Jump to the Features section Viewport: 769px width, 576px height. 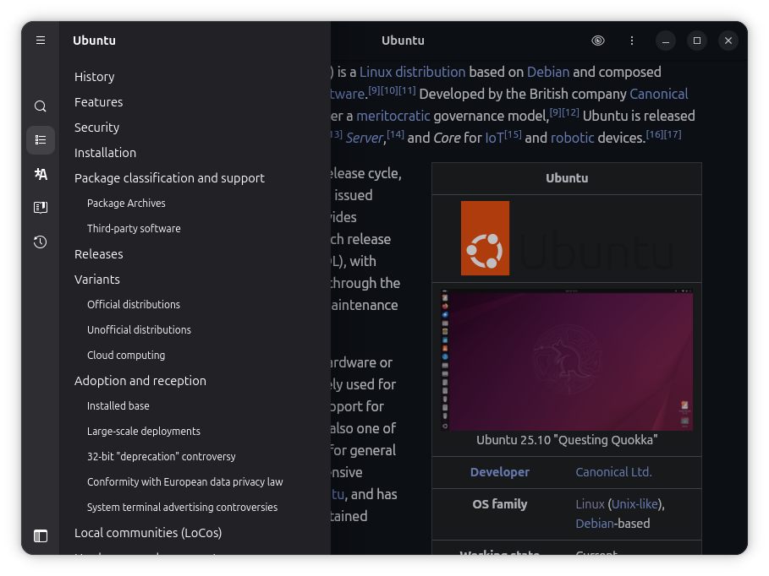[x=99, y=102]
